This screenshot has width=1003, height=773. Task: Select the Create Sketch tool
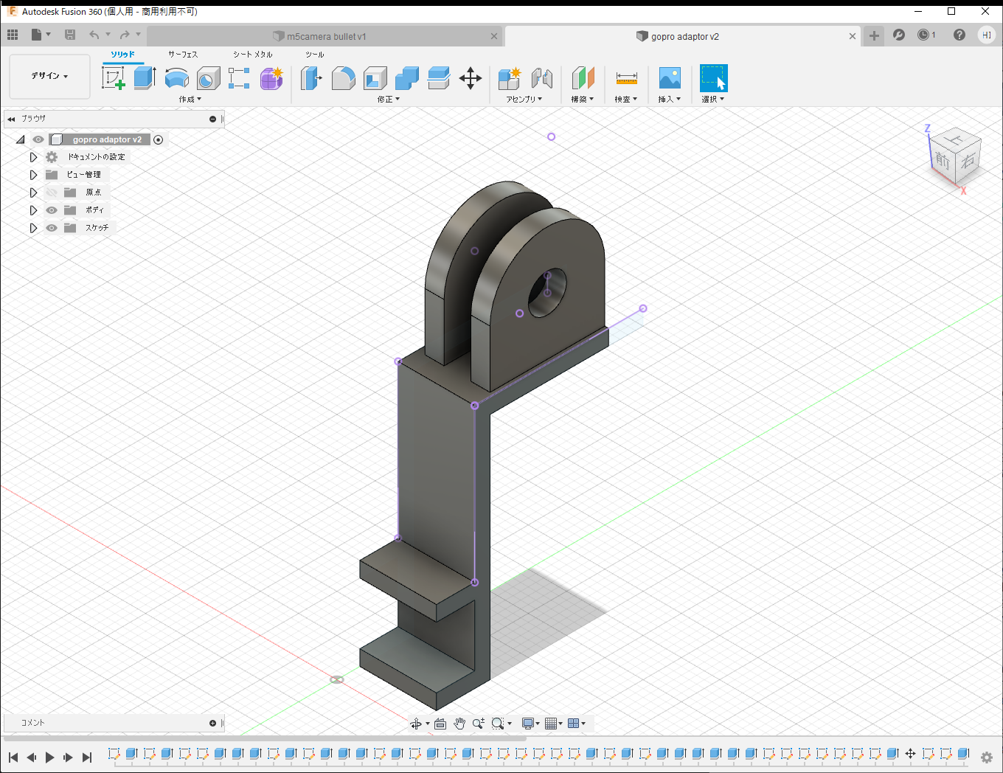114,77
